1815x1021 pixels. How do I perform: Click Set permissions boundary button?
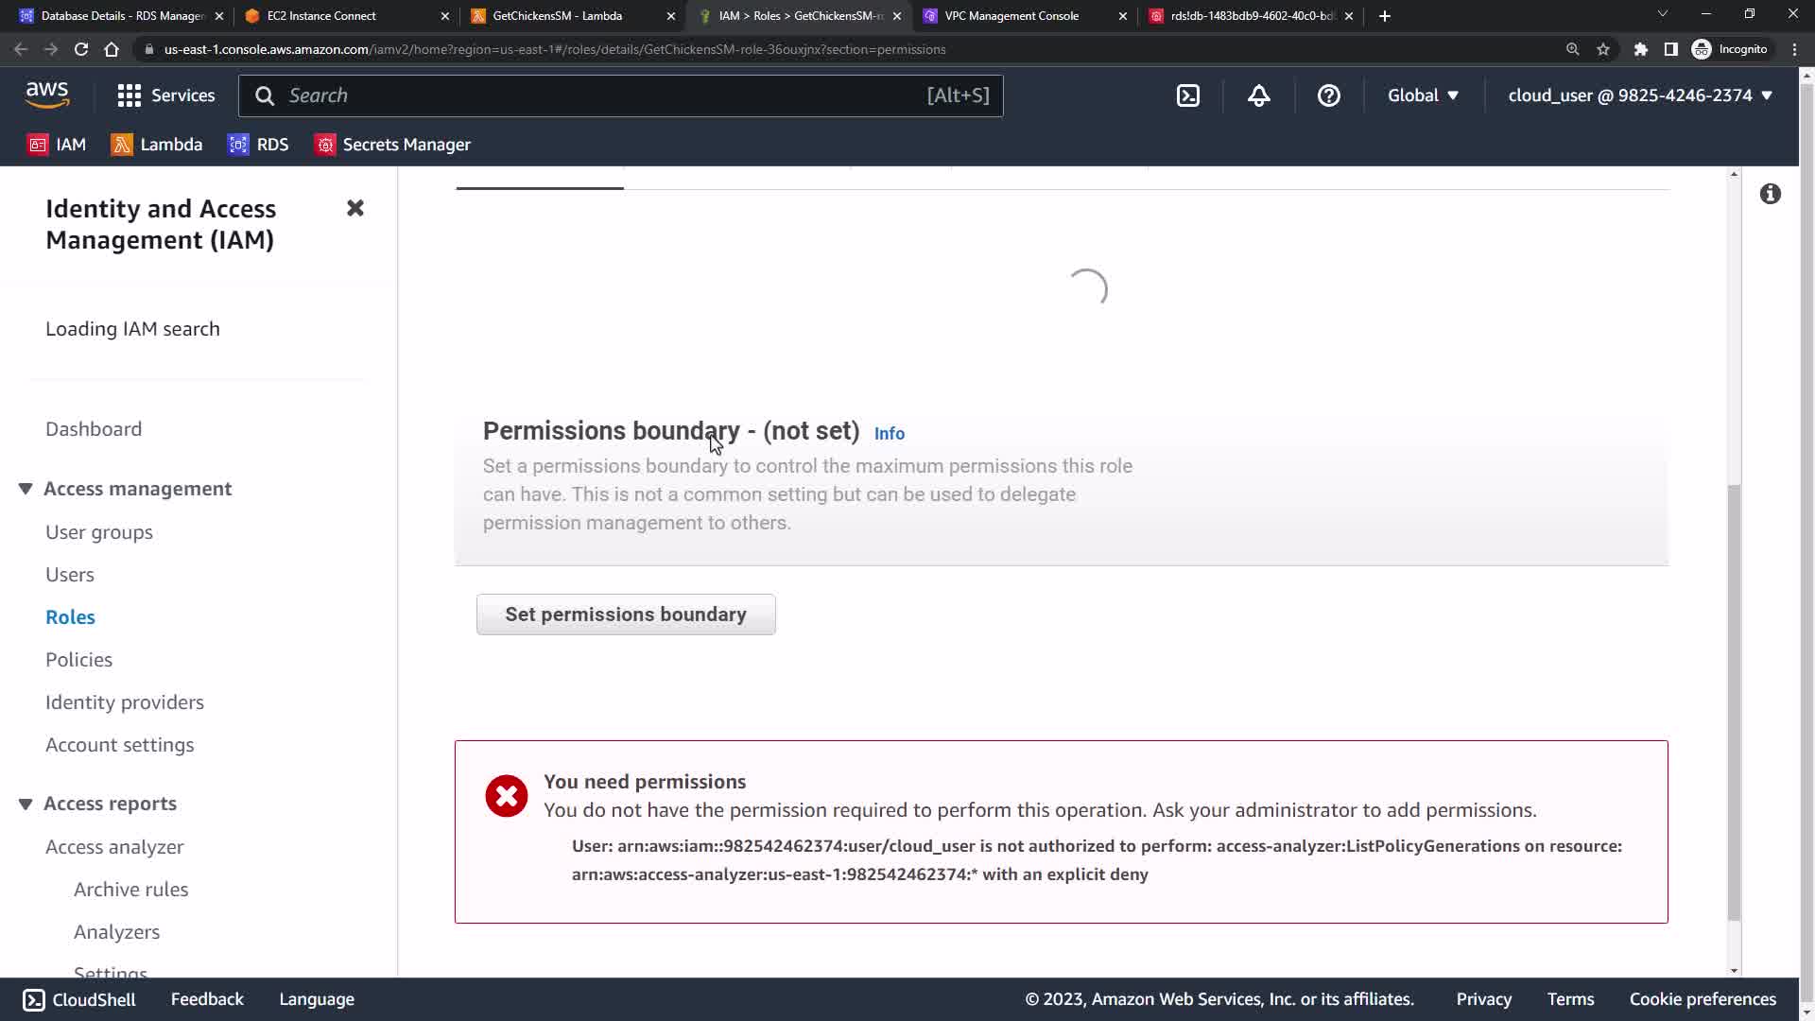click(626, 614)
